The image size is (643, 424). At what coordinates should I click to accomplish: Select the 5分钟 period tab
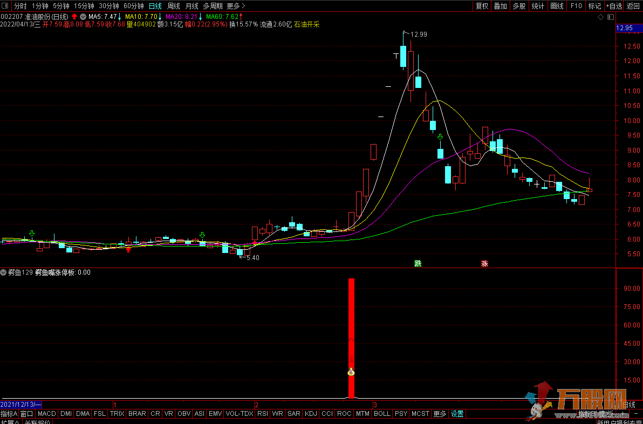[61, 6]
